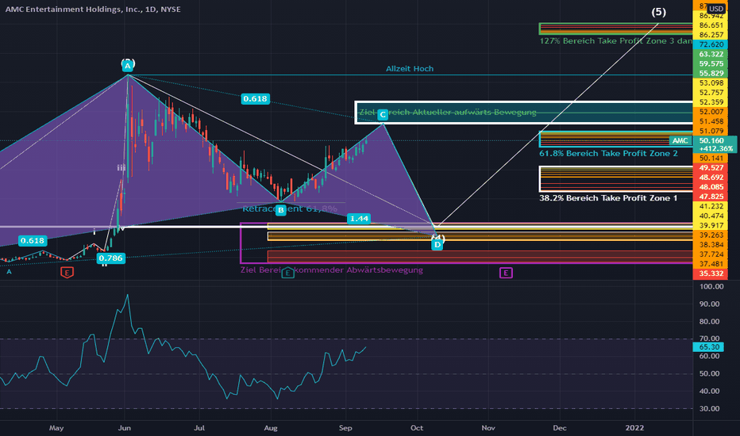
Task: Click the 2022 label on the time axis
Action: pyautogui.click(x=634, y=428)
